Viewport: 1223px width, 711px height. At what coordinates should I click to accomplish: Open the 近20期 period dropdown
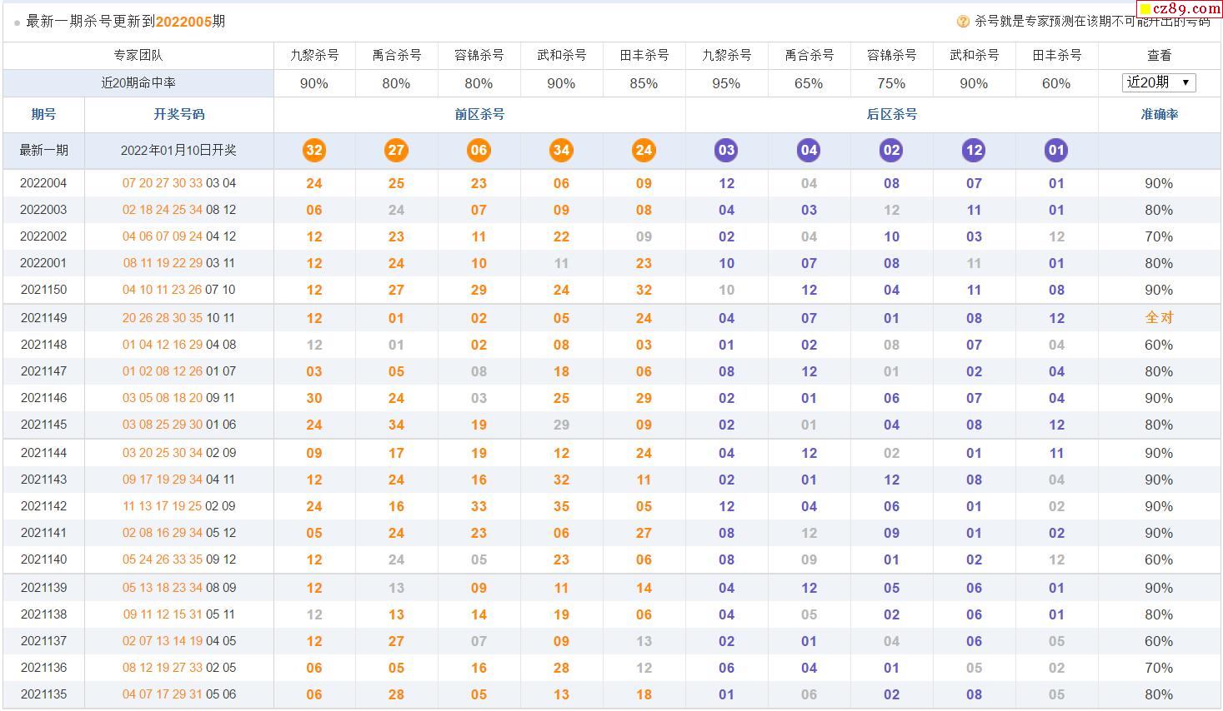tap(1159, 82)
